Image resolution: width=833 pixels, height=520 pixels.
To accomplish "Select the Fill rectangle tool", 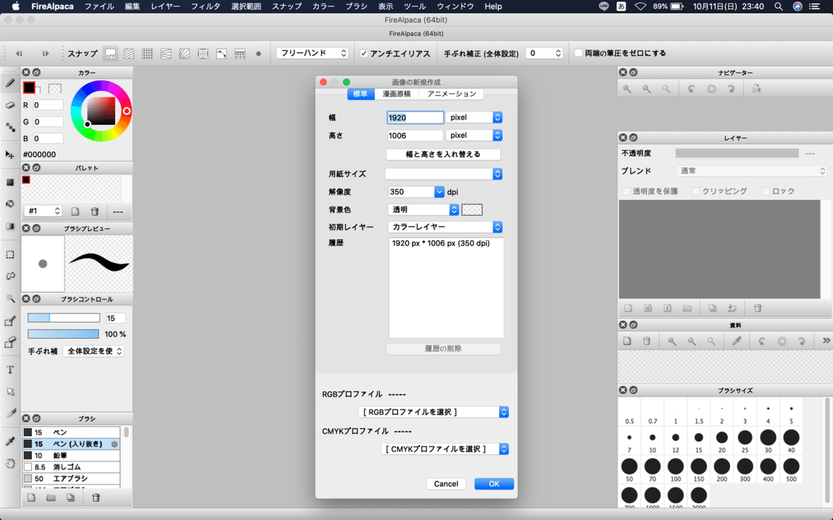I will click(x=10, y=182).
